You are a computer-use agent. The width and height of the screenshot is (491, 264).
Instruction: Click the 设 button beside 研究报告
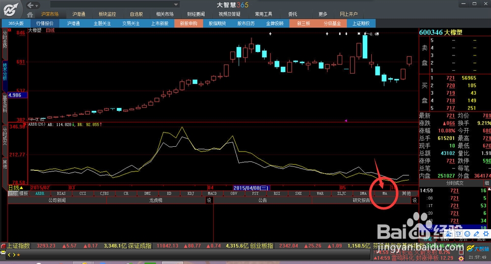pyautogui.click(x=414, y=200)
